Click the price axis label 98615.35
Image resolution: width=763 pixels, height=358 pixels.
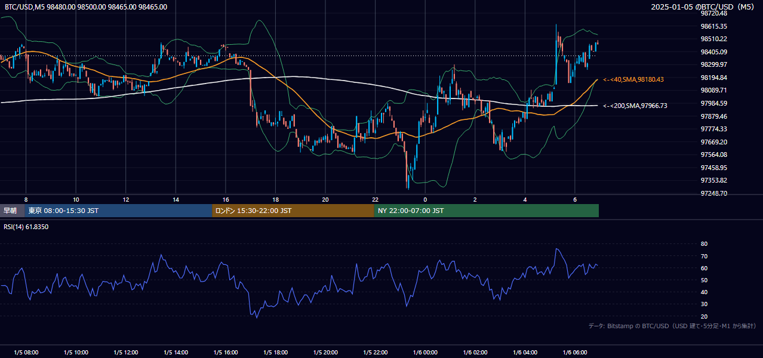pyautogui.click(x=713, y=26)
